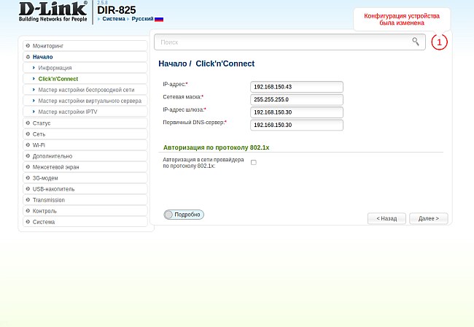The height and width of the screenshot is (327, 474).
Task: Expand the Сеть sidebar section
Action: pos(39,134)
